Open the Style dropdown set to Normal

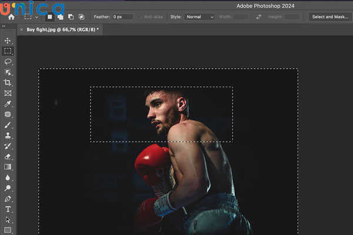[x=200, y=17]
